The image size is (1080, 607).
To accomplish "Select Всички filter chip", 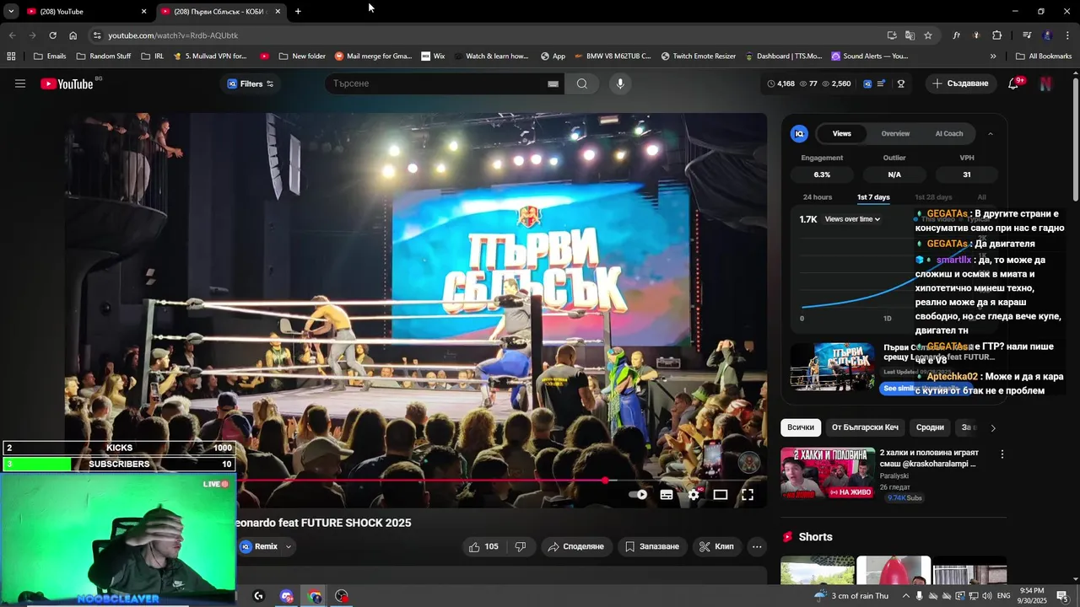I will pyautogui.click(x=801, y=427).
